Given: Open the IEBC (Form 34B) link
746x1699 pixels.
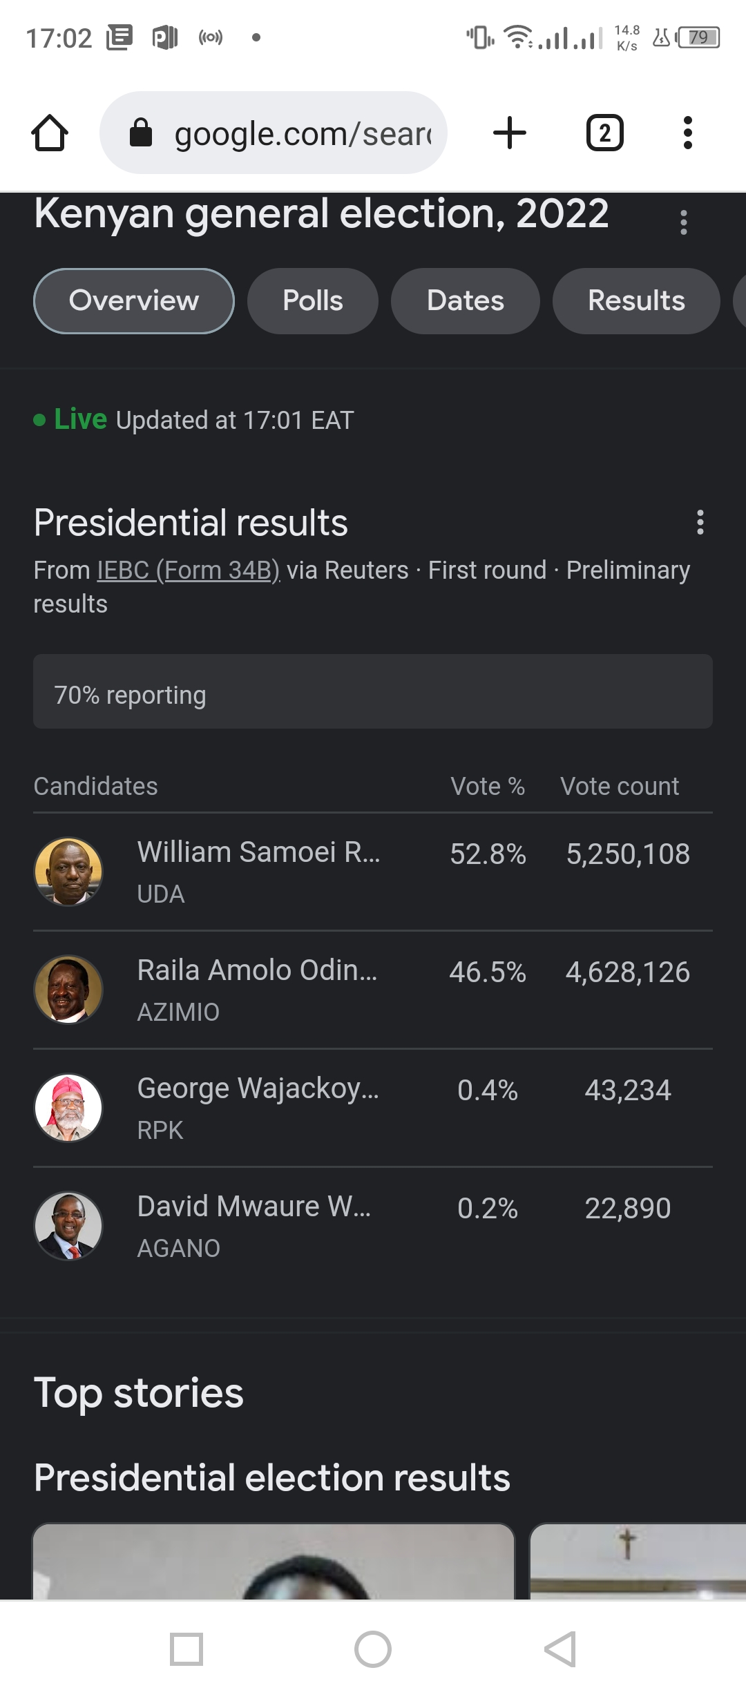Looking at the screenshot, I should pos(189,570).
